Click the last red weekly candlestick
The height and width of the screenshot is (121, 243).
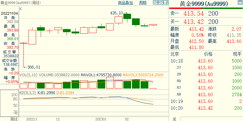153,25
